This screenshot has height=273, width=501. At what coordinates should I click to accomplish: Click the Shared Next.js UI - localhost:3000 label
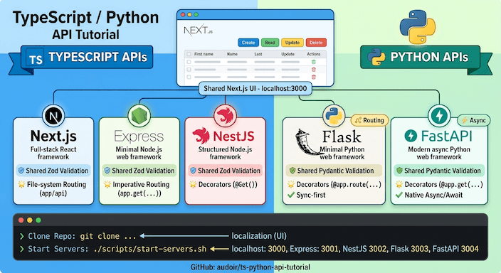(x=255, y=88)
